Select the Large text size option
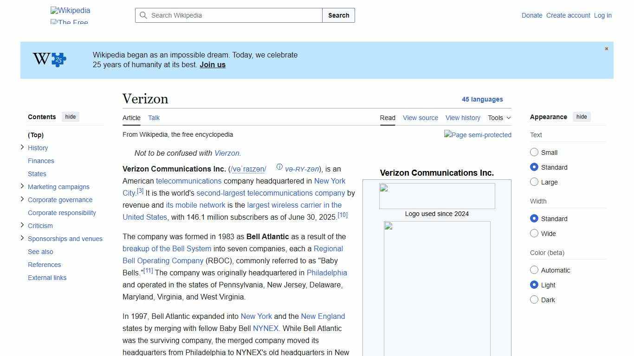The width and height of the screenshot is (634, 356). click(x=534, y=182)
